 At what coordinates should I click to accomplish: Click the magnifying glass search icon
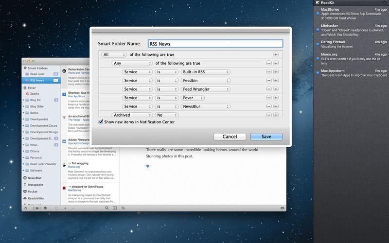pyautogui.click(x=106, y=208)
